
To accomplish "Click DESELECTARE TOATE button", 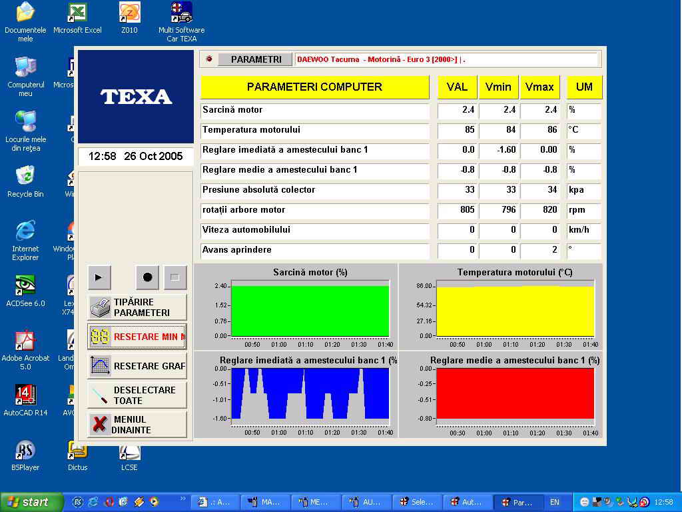I will (x=137, y=395).
